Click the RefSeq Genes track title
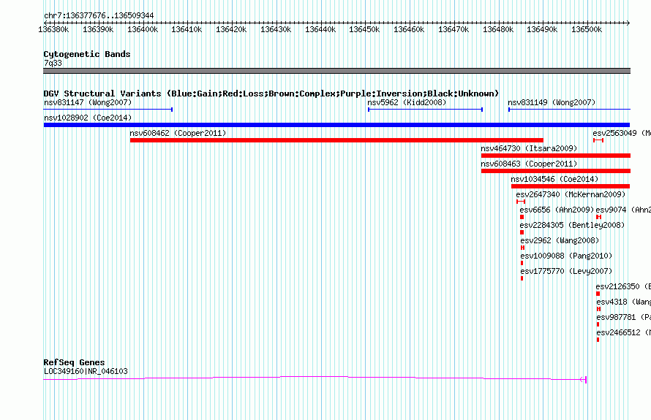The image size is (651, 420). [74, 362]
